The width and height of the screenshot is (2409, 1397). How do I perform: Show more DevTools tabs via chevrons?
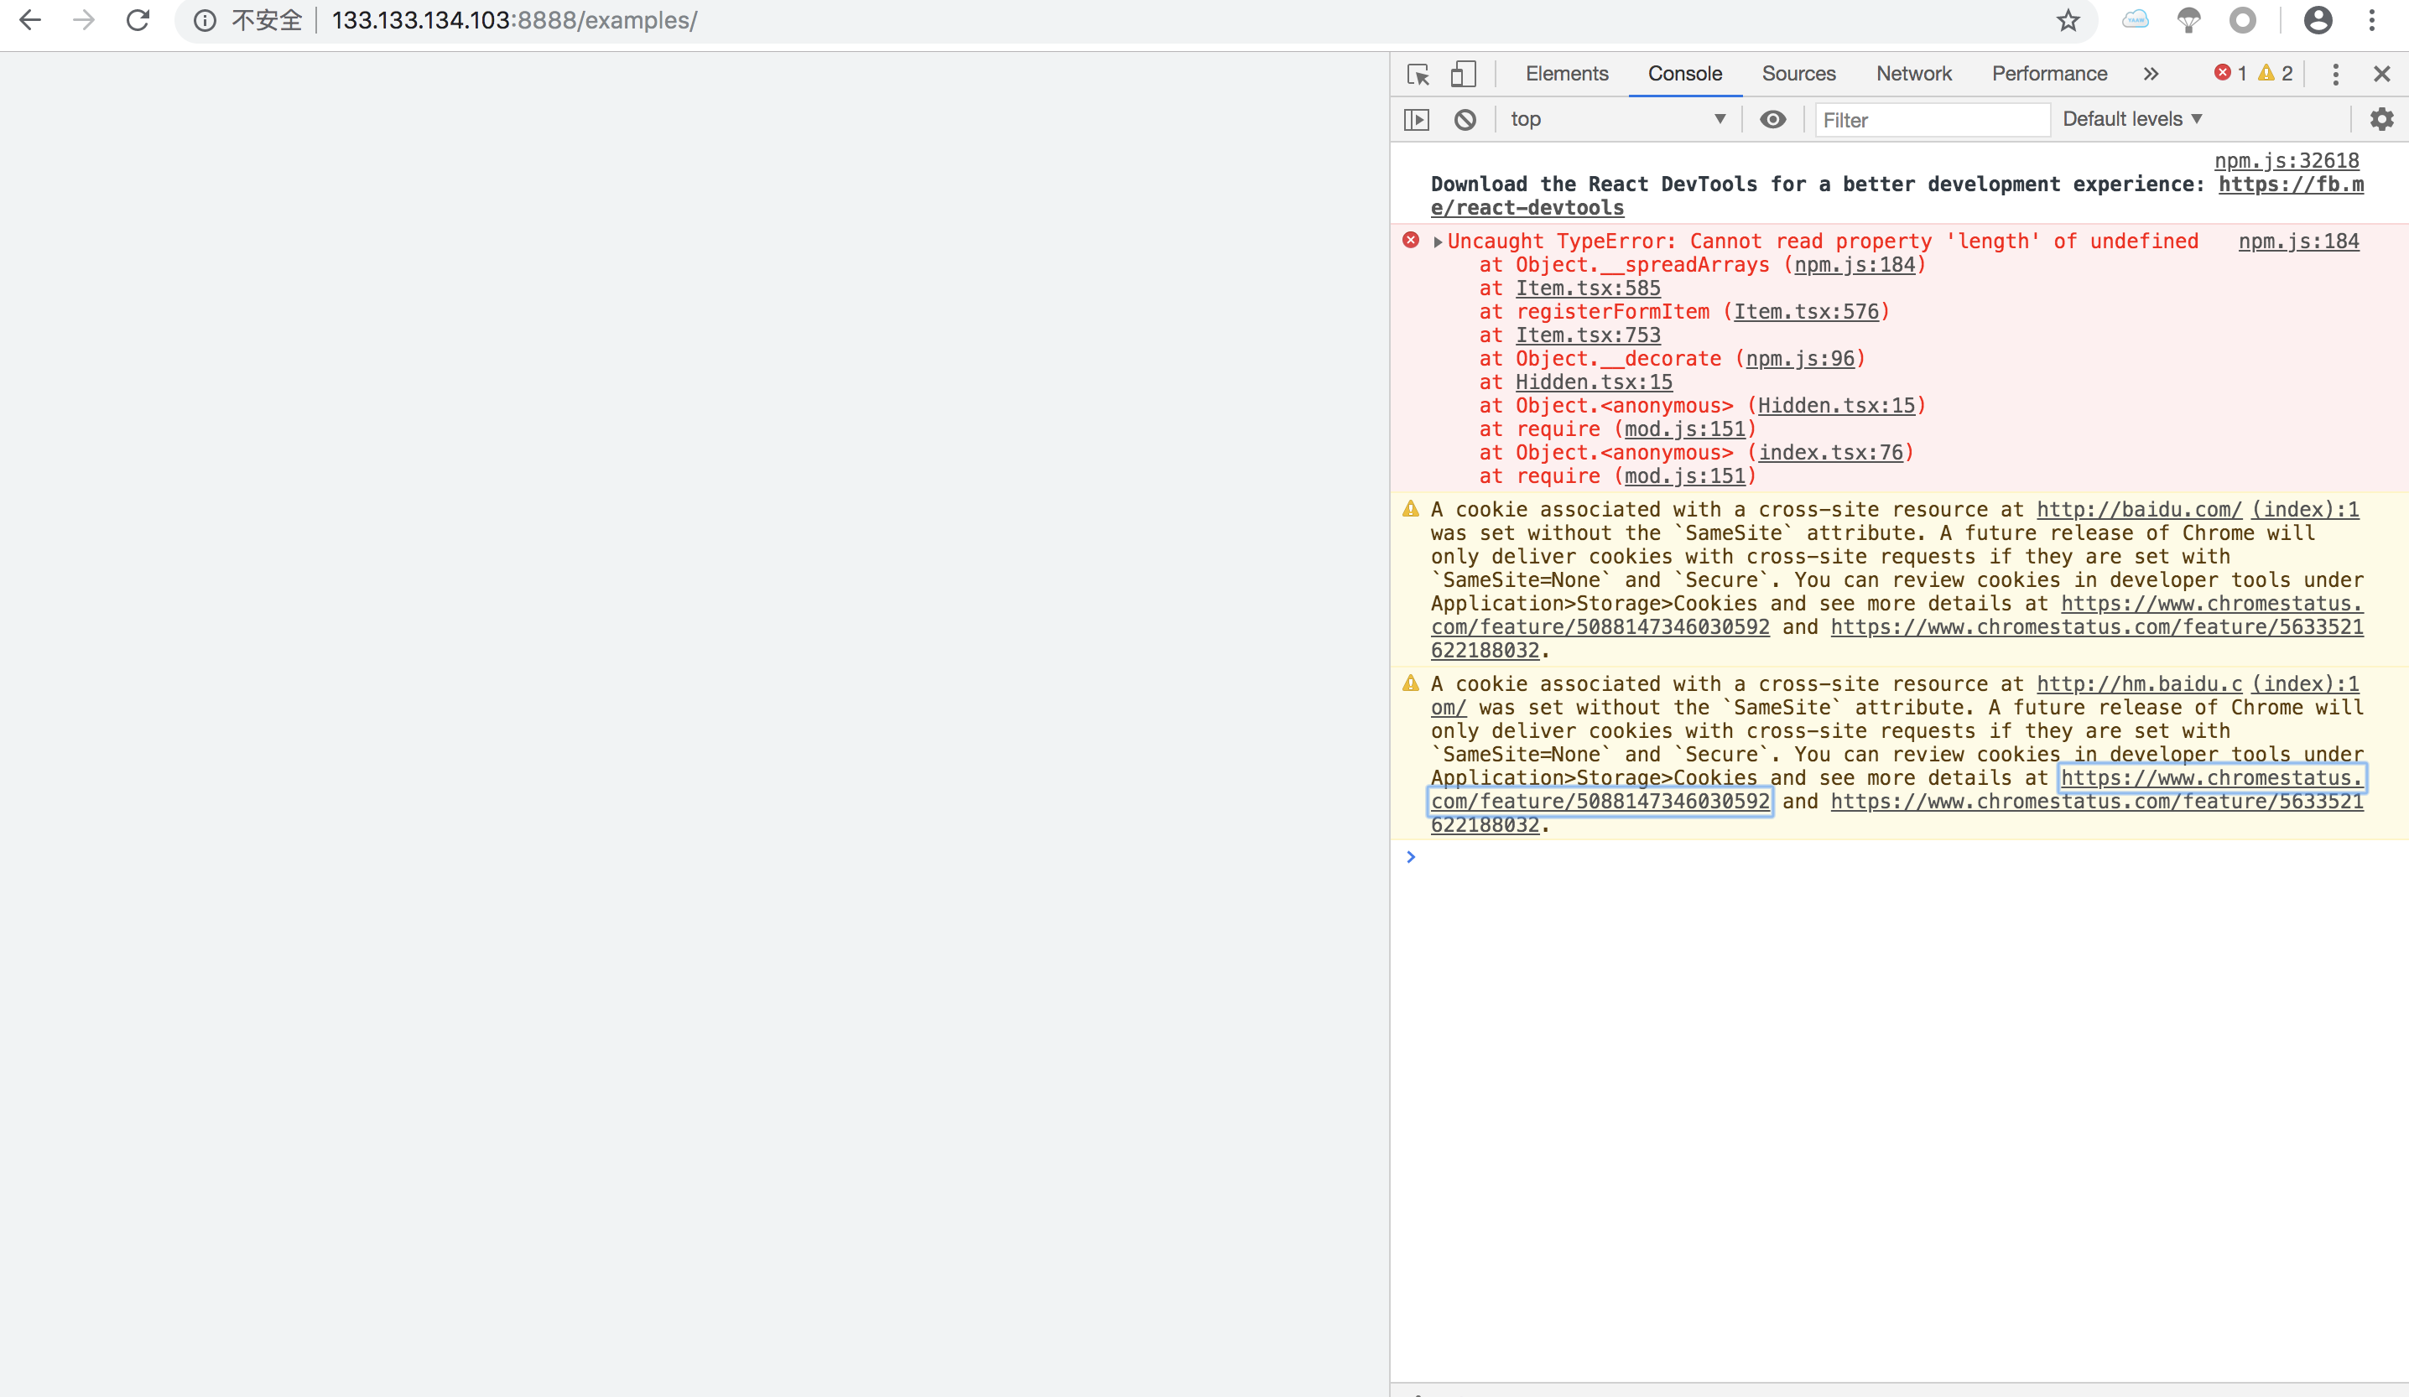[x=2151, y=74]
